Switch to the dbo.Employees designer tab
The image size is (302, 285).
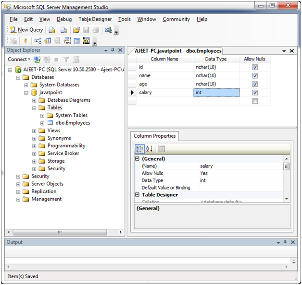click(178, 51)
